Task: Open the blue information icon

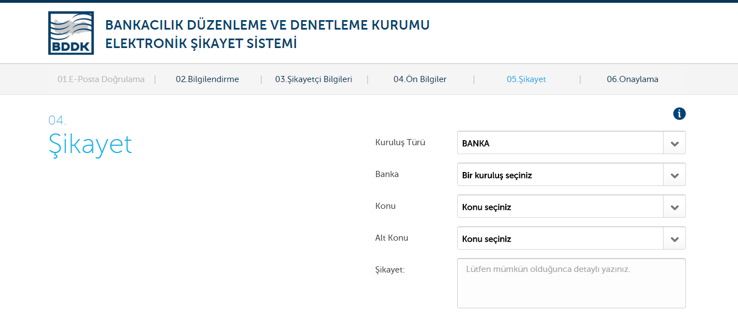Action: 679,114
